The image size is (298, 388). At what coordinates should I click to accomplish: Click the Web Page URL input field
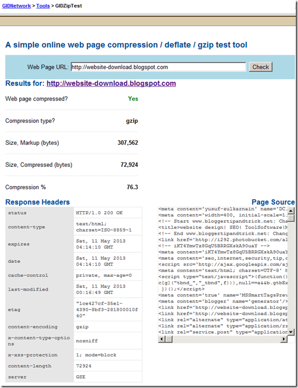pyautogui.click(x=158, y=67)
